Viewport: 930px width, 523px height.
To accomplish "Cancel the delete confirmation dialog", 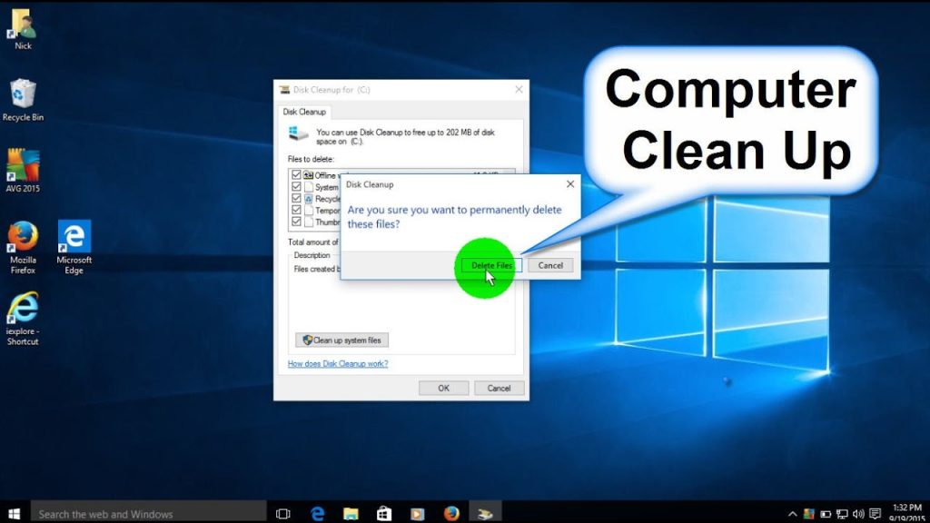I will pos(550,265).
